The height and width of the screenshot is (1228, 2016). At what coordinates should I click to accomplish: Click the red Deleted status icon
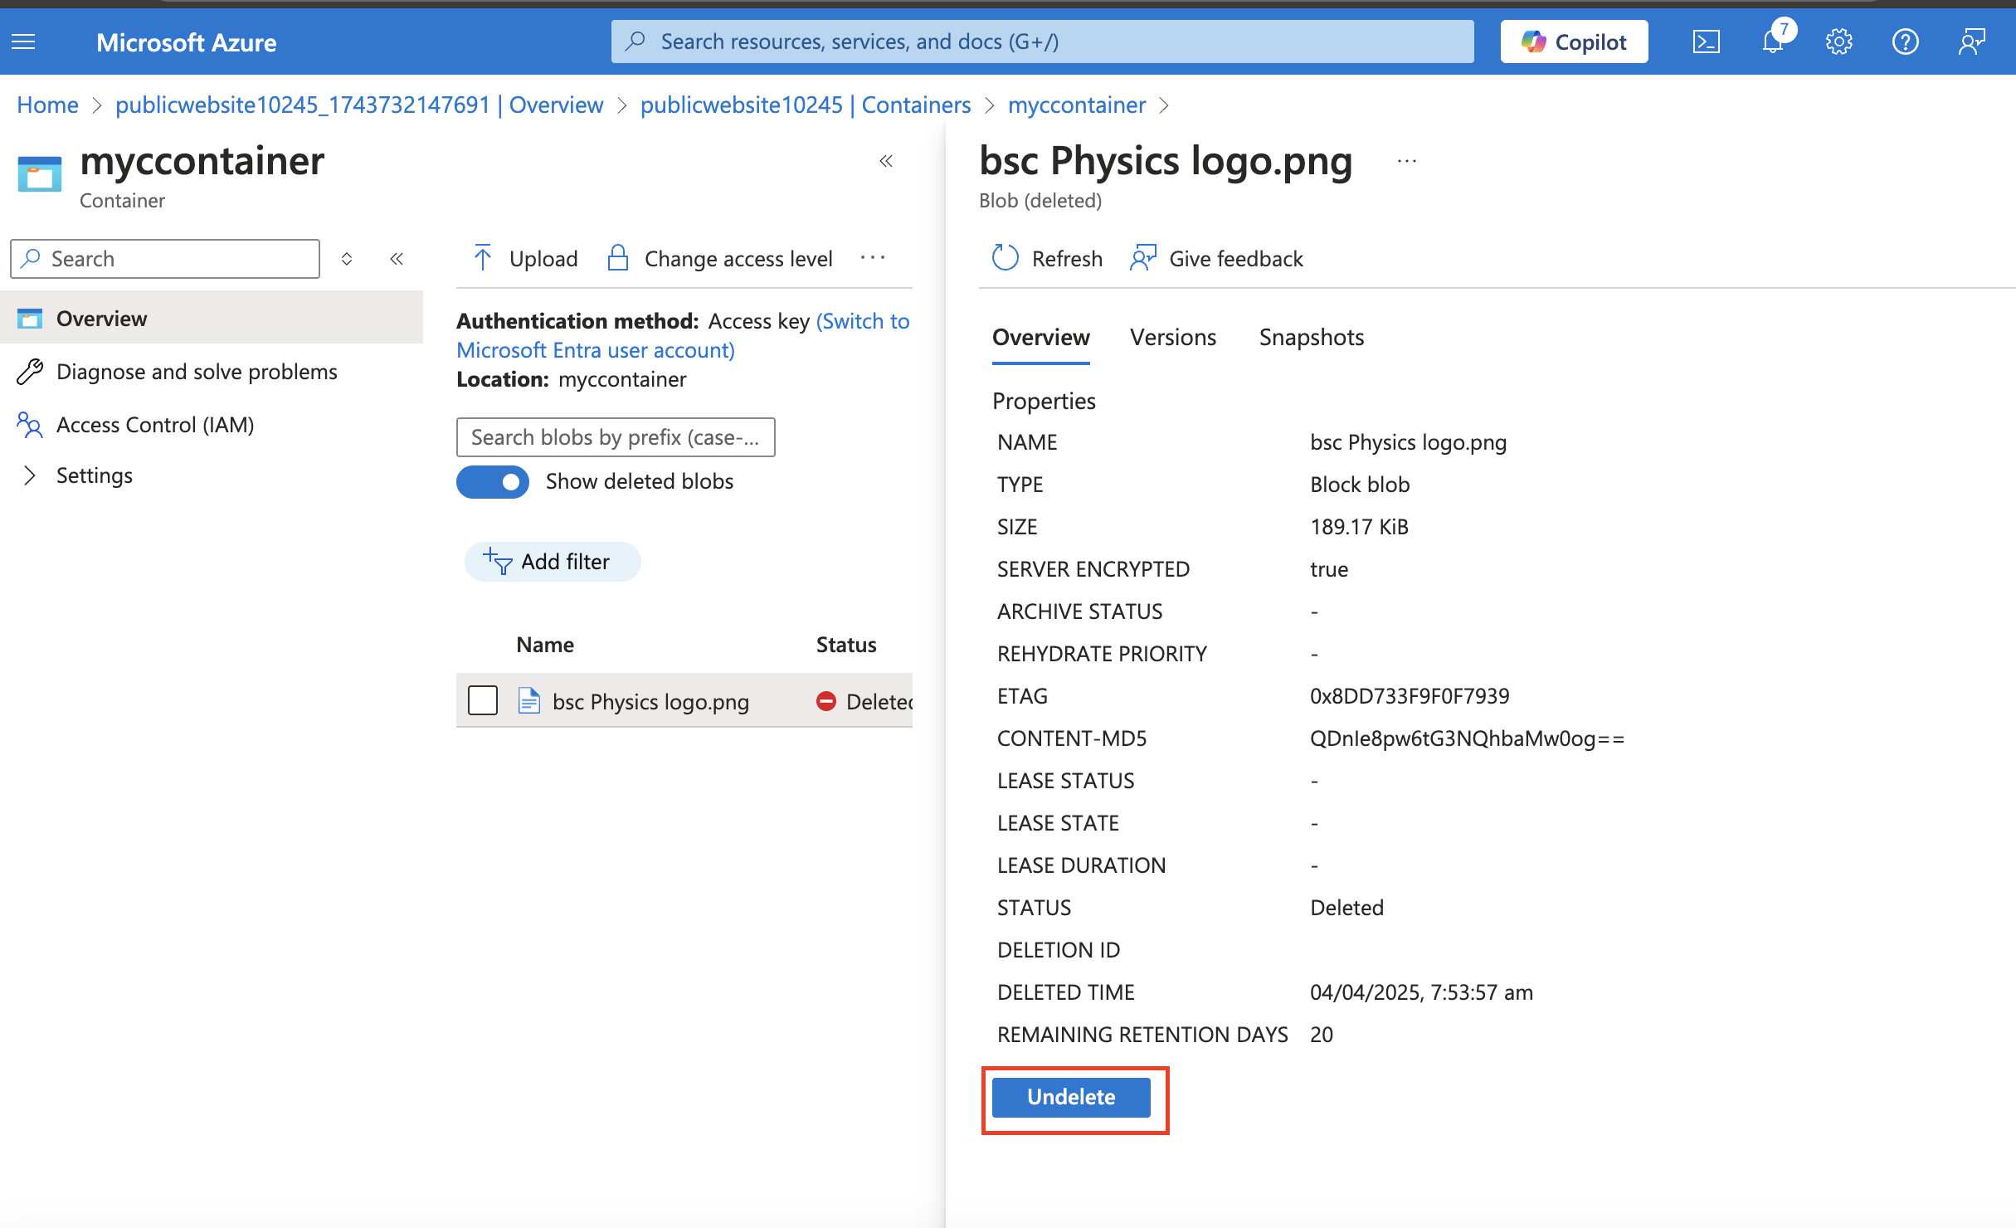pyautogui.click(x=826, y=701)
